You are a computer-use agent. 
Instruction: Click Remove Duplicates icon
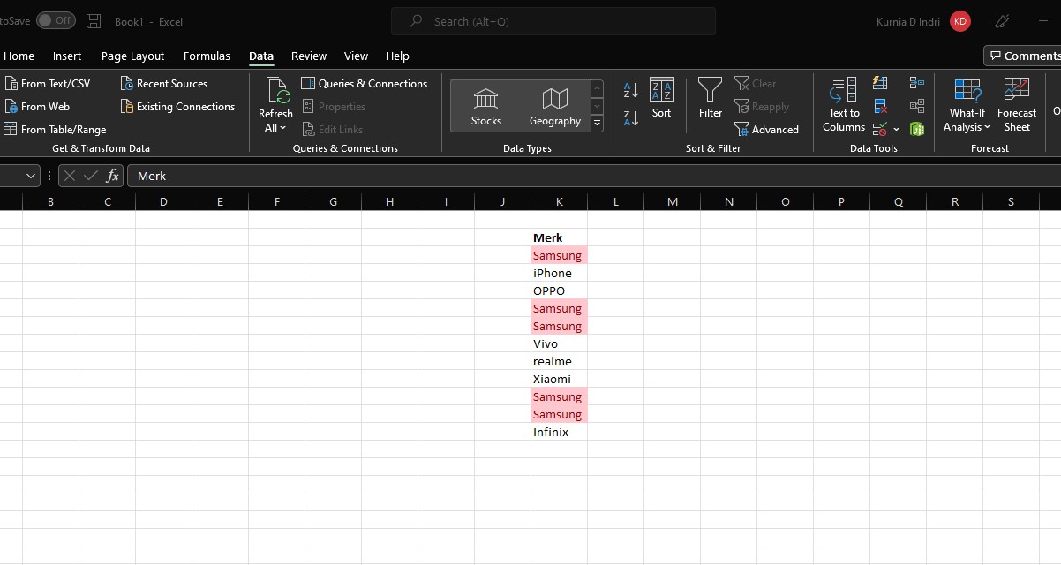pyautogui.click(x=880, y=107)
